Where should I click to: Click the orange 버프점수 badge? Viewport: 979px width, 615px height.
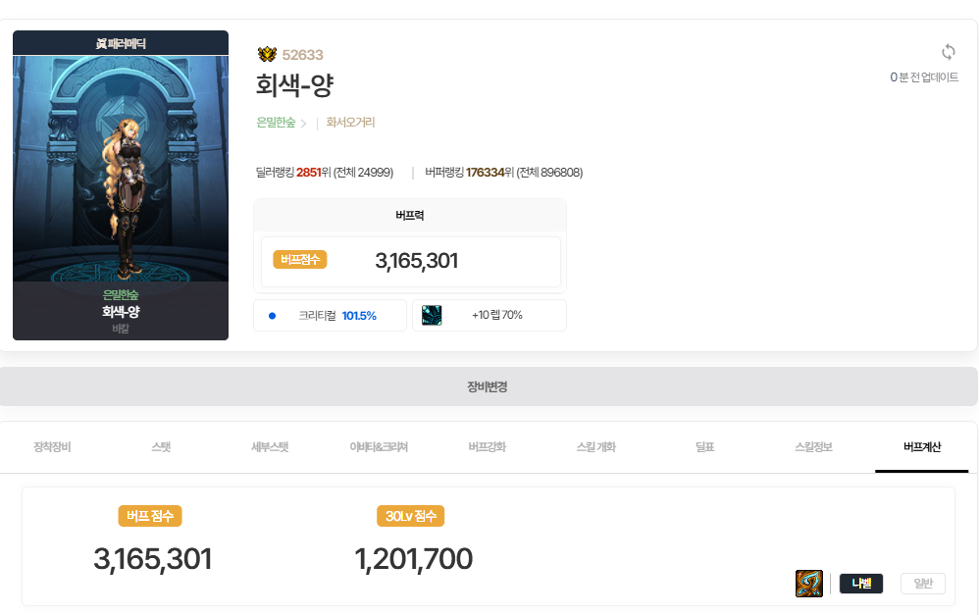tap(300, 259)
